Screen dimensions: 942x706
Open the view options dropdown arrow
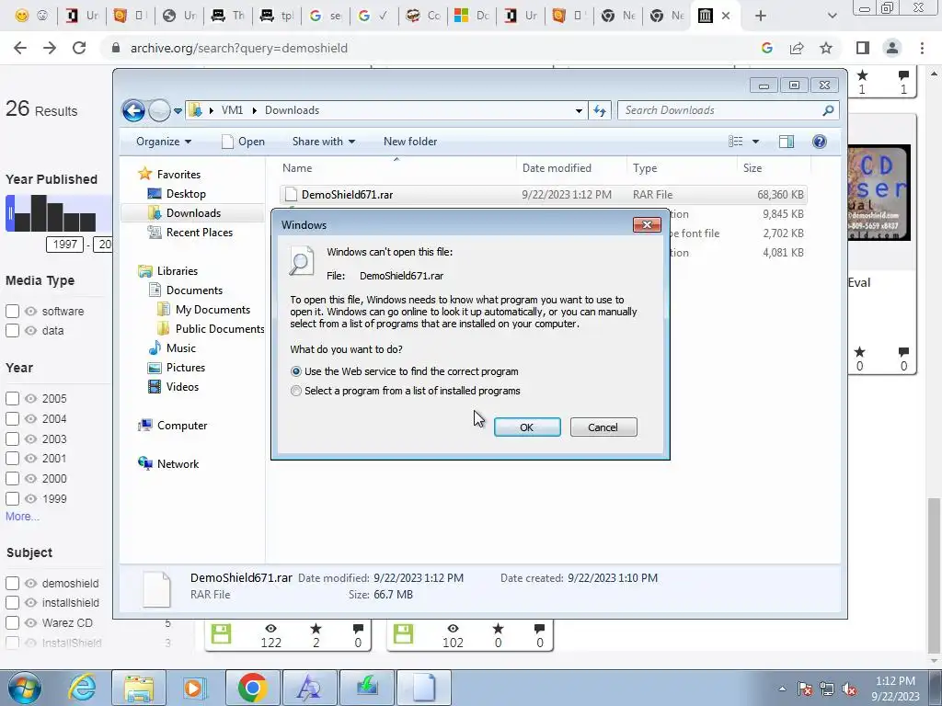(x=756, y=142)
